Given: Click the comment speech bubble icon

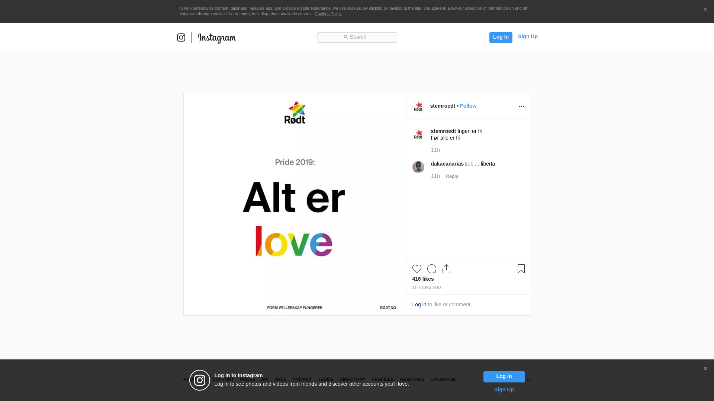Looking at the screenshot, I should tap(431, 269).
